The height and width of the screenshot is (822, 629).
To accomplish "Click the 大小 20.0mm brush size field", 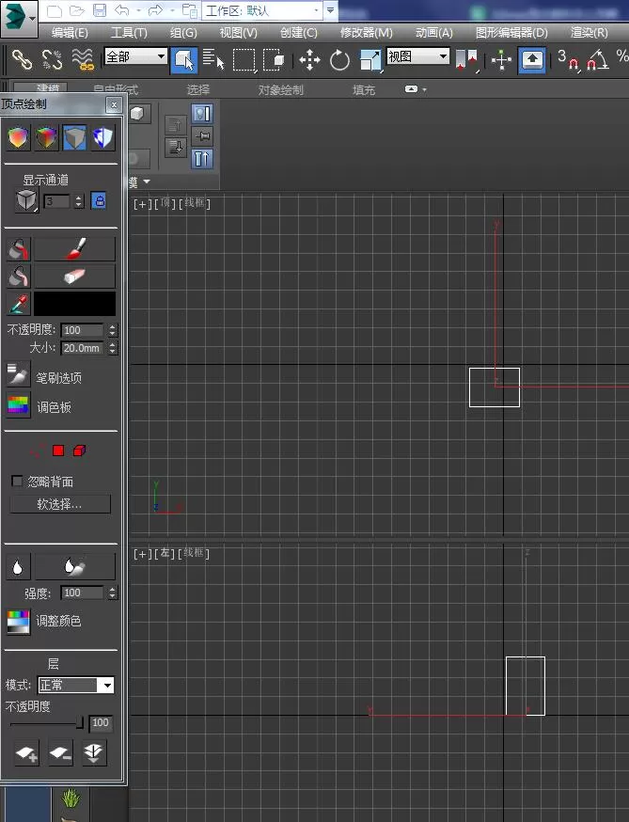I will pos(82,348).
